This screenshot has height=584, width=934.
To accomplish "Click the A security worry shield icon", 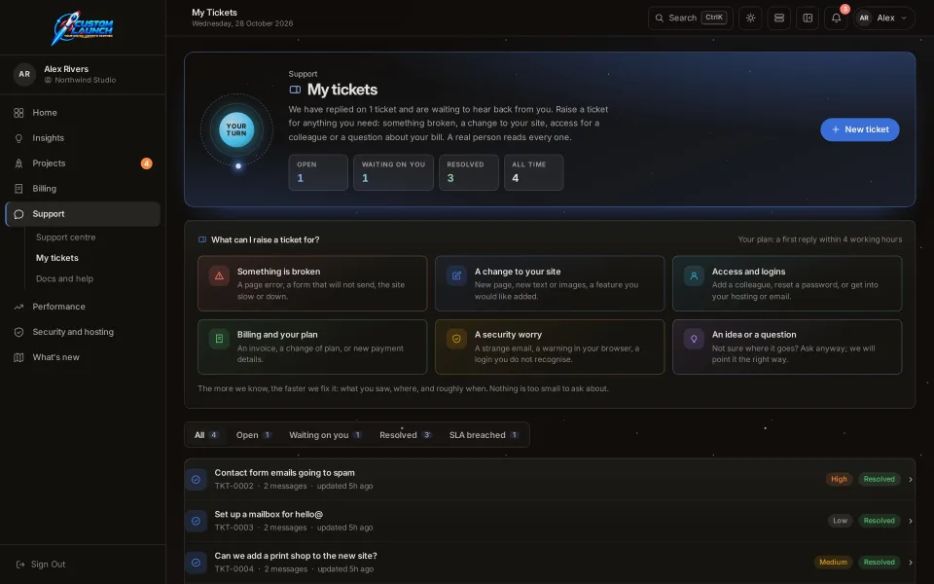I will coord(456,339).
